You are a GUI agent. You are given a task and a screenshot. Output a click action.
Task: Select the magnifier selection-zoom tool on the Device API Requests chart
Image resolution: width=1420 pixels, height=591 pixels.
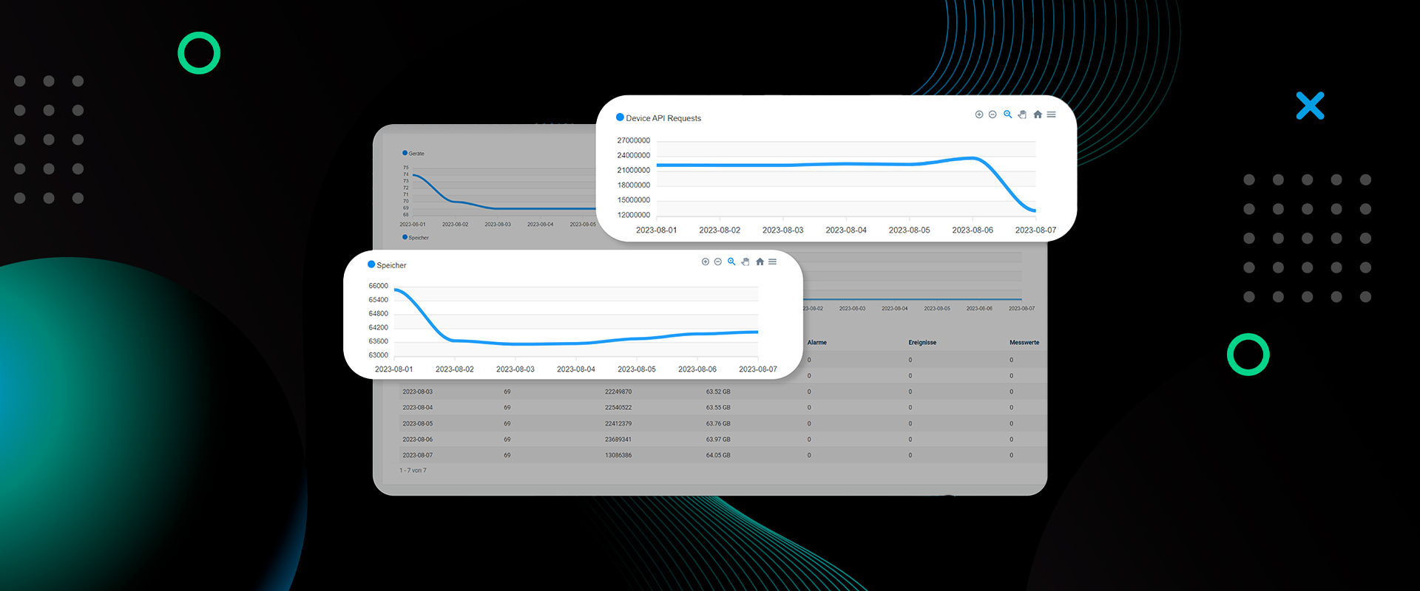tap(1007, 115)
